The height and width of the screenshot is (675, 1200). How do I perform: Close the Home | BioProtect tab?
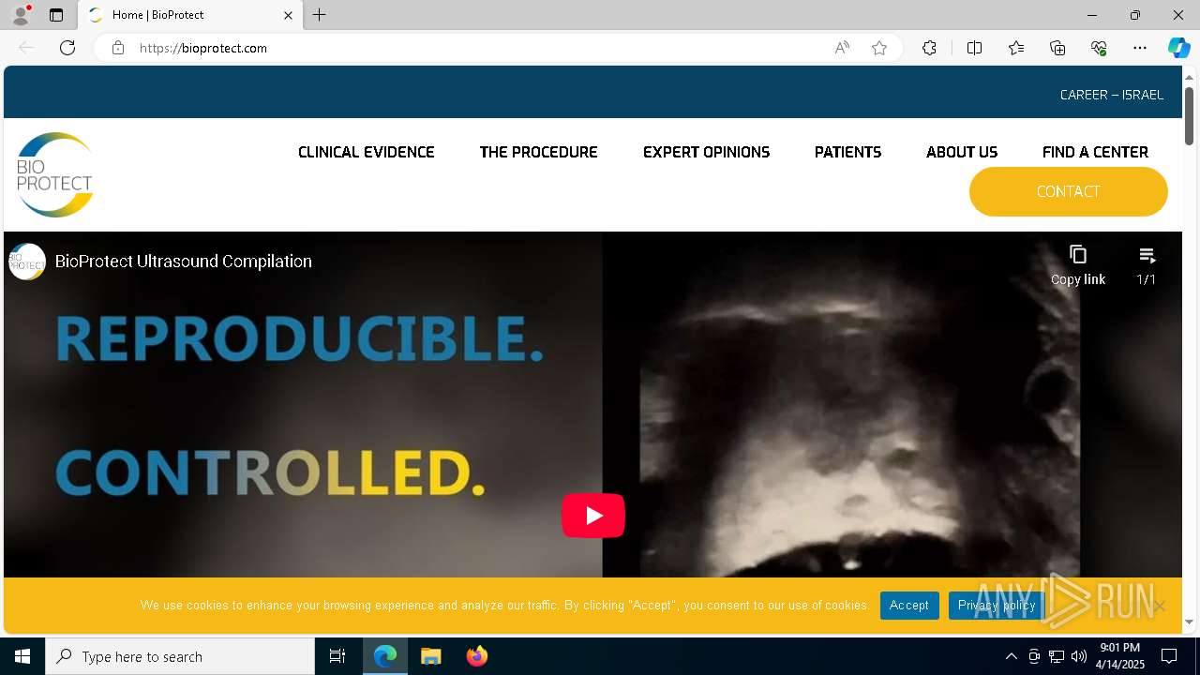click(x=288, y=15)
